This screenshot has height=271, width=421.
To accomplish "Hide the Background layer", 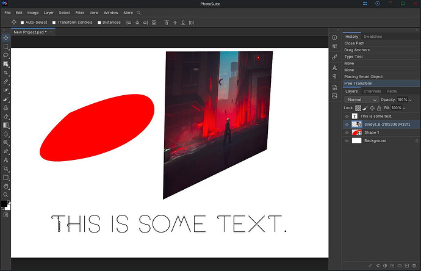I will click(347, 141).
